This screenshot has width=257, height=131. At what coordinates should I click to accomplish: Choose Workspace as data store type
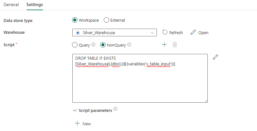[75, 20]
